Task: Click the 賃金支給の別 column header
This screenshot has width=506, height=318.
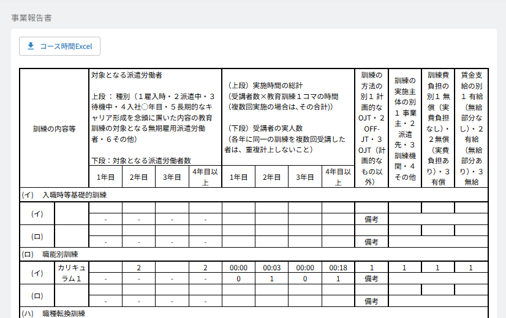Action: click(x=471, y=128)
